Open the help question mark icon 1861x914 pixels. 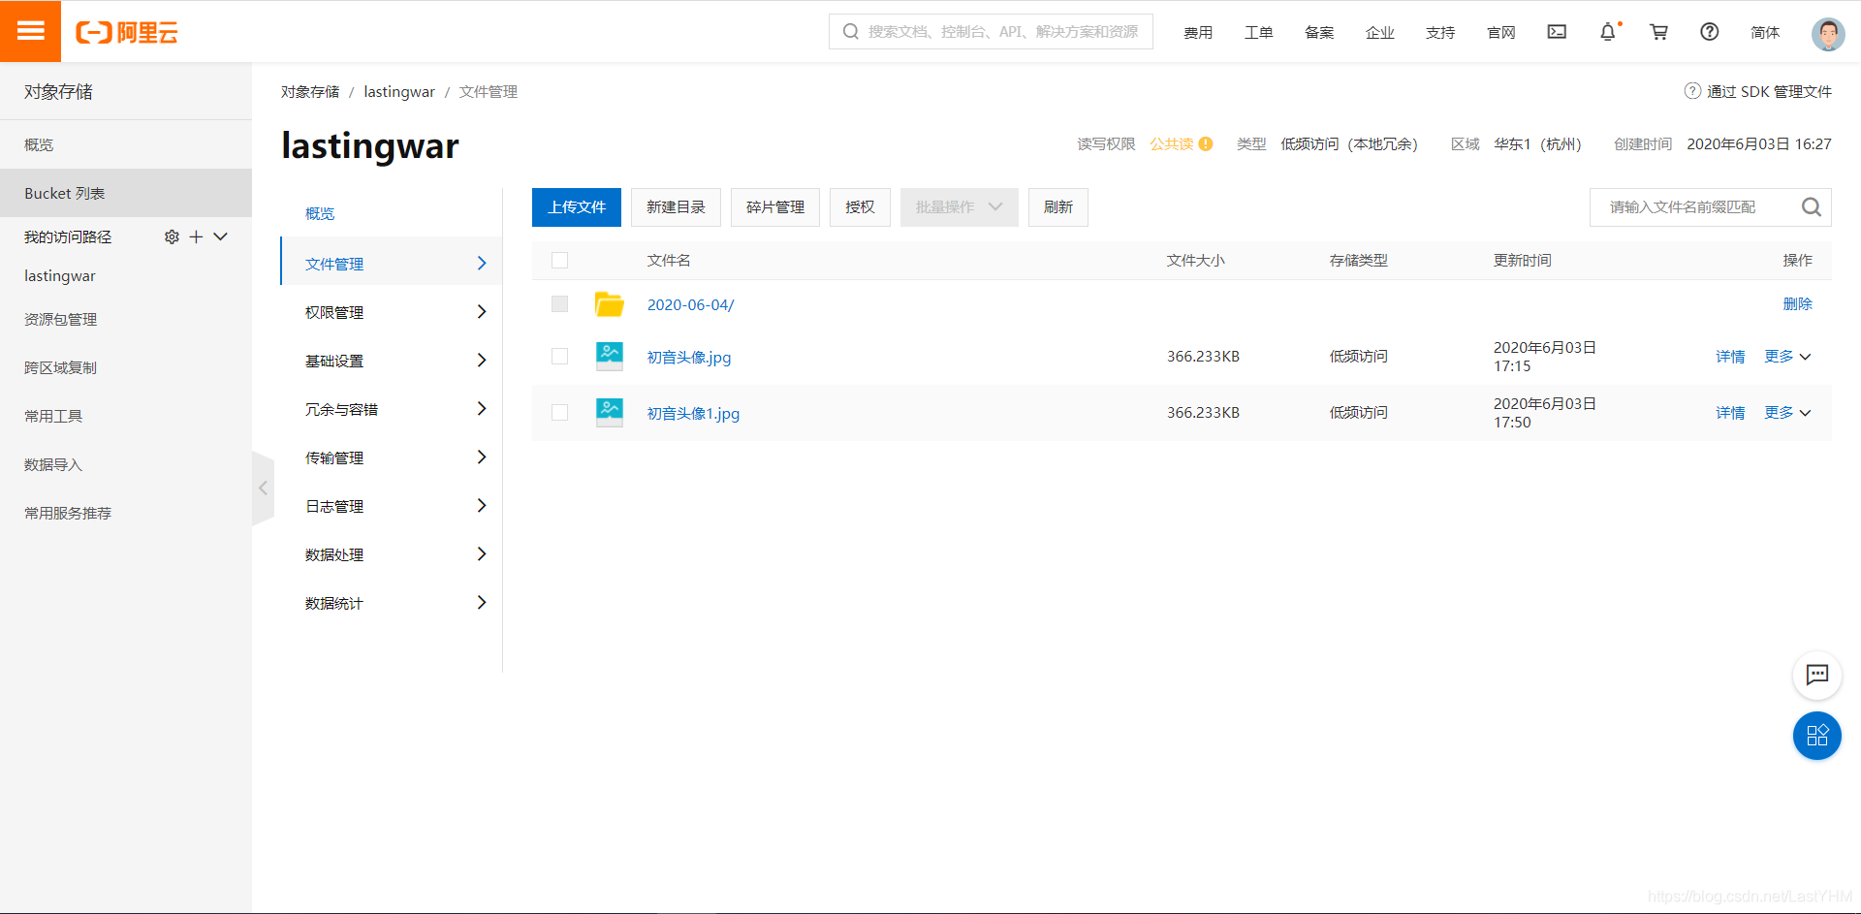(x=1710, y=32)
